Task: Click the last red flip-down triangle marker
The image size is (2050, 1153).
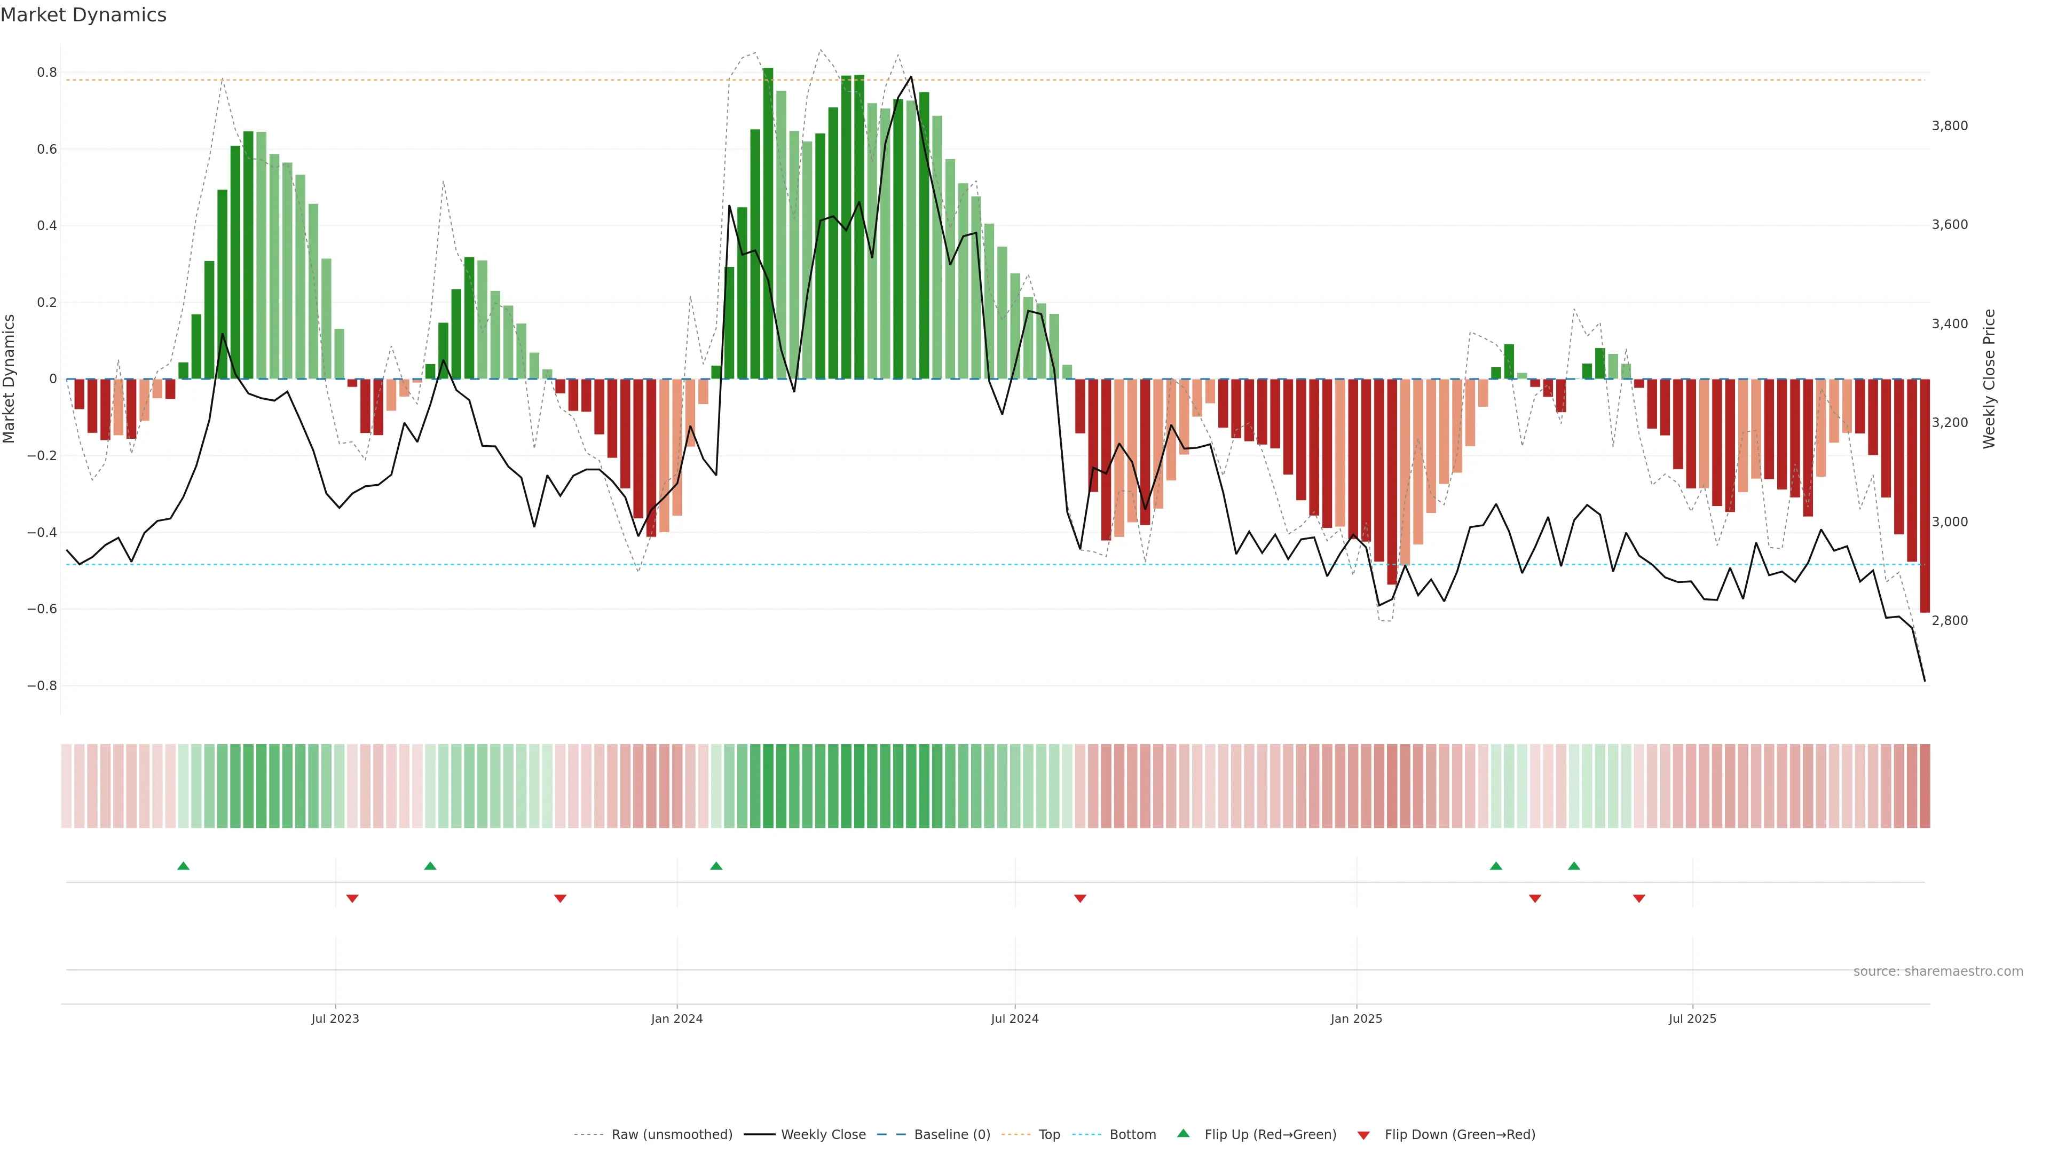Action: pyautogui.click(x=1638, y=898)
